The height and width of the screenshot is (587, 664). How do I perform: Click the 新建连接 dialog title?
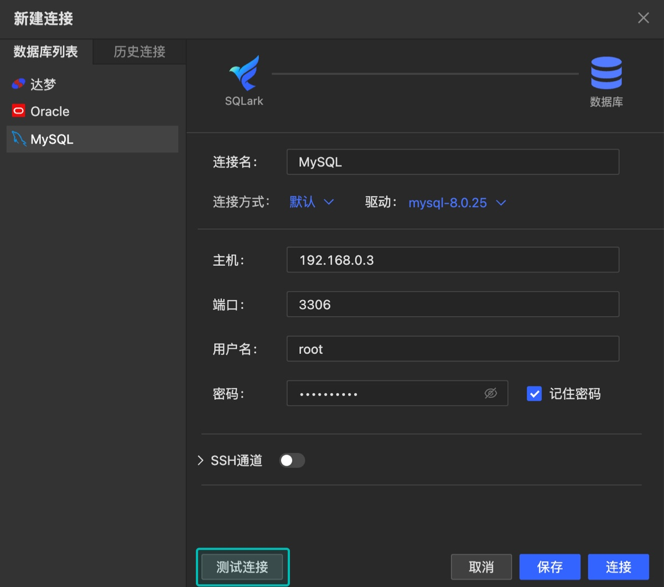pyautogui.click(x=43, y=18)
